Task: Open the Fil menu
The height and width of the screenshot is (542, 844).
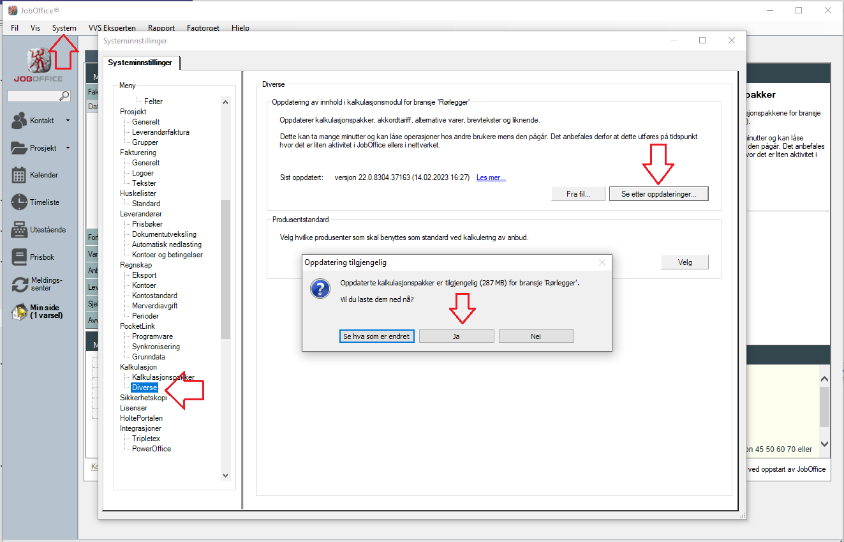Action: 15,28
